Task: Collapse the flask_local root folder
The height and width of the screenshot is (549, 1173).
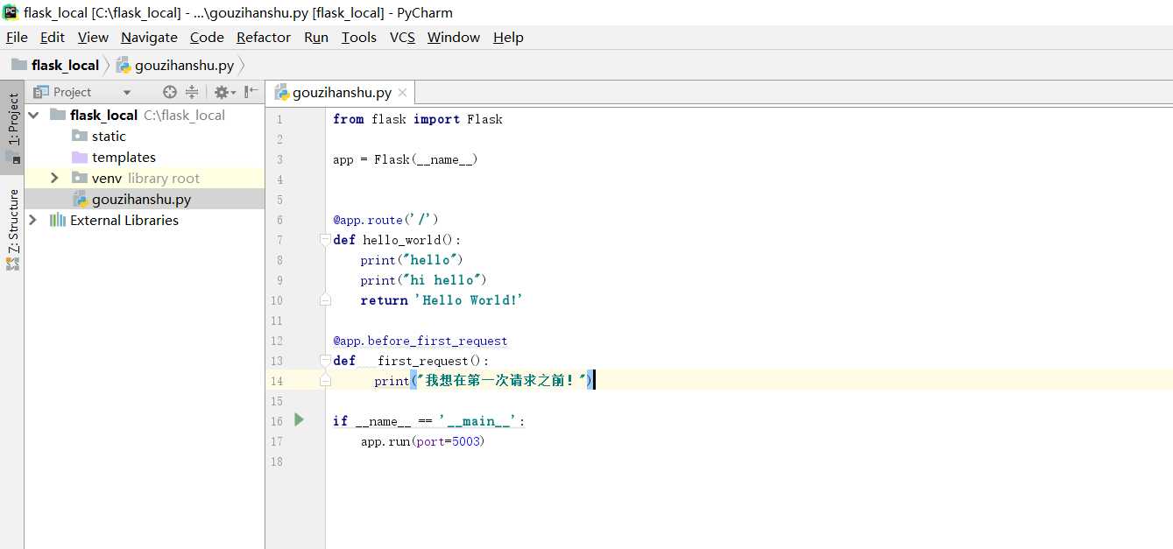Action: pos(33,115)
